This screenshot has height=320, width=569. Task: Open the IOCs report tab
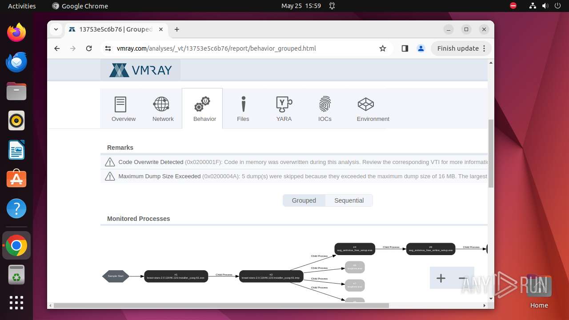[325, 109]
